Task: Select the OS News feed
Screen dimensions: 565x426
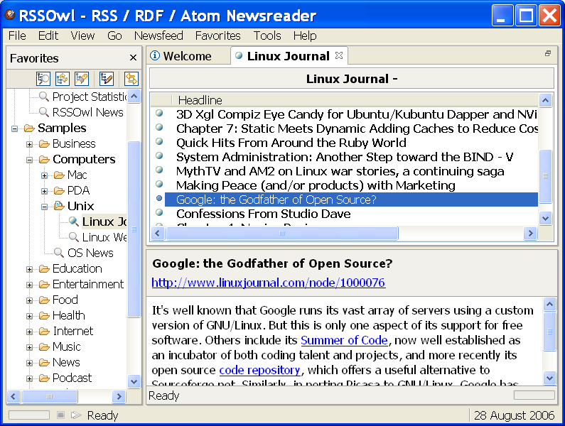Action: [90, 253]
